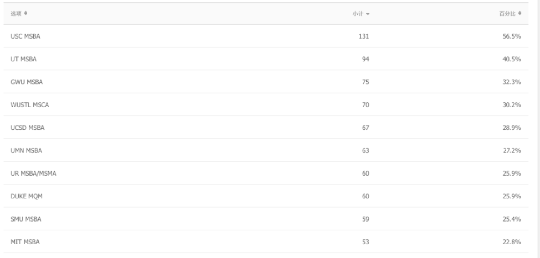
Task: Click the 小计 descending sort arrow
Action: (x=368, y=14)
